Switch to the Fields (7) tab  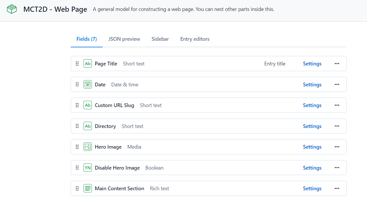click(87, 39)
